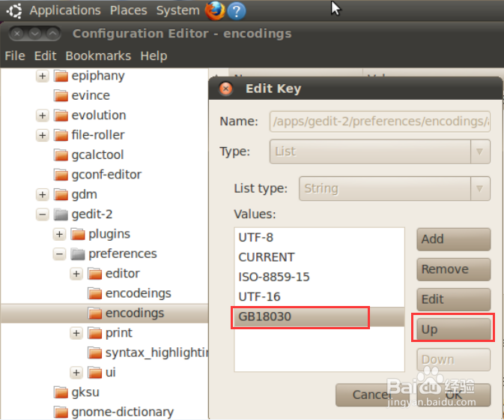Select the CURRENT value
Screen dimensions: 504x420
point(319,257)
